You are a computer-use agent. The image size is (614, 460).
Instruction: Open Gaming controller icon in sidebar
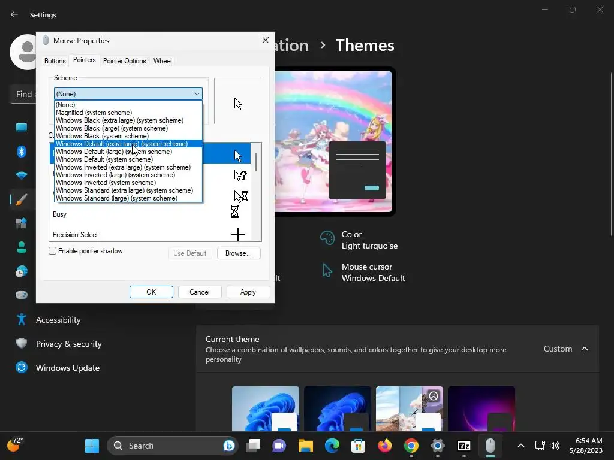22,295
